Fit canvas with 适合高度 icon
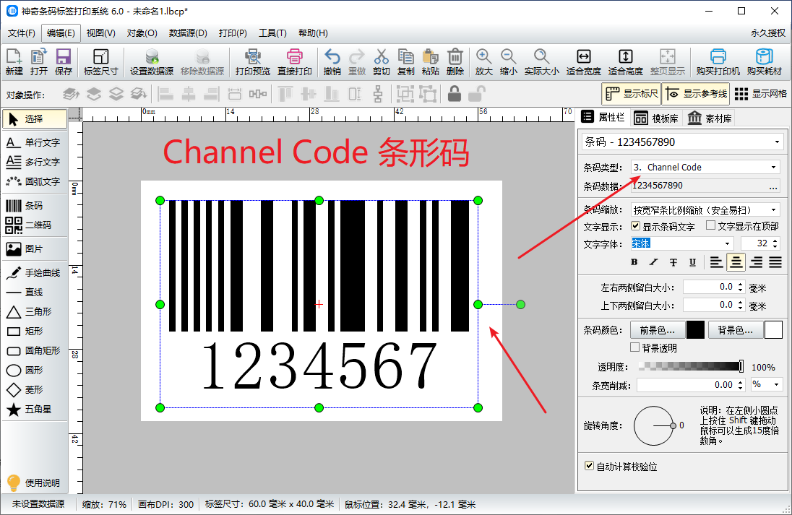The image size is (792, 515). coord(625,62)
